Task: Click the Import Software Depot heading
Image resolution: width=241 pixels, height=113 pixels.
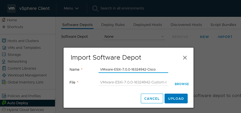Action: pos(106,58)
